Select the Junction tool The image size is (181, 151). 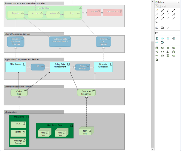[x=157, y=22]
